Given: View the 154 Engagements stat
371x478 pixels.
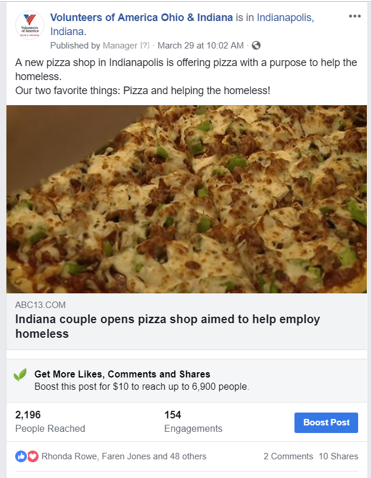Looking at the screenshot, I should click(x=193, y=421).
